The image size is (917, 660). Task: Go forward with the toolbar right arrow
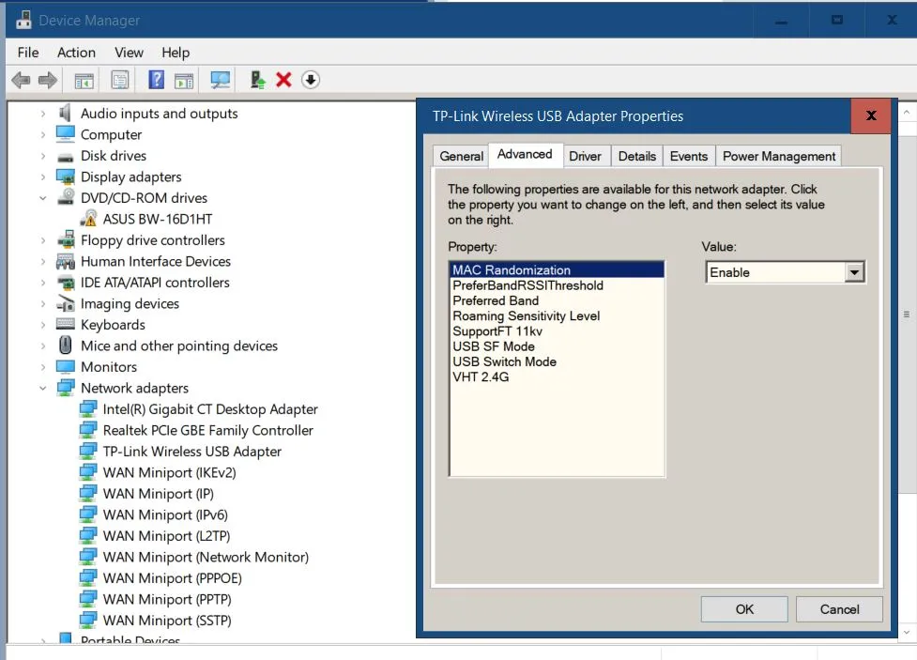click(47, 80)
